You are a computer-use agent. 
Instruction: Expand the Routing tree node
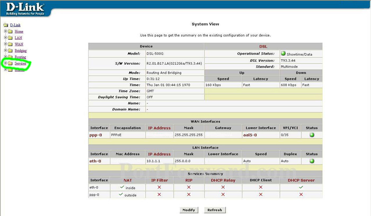click(5, 57)
